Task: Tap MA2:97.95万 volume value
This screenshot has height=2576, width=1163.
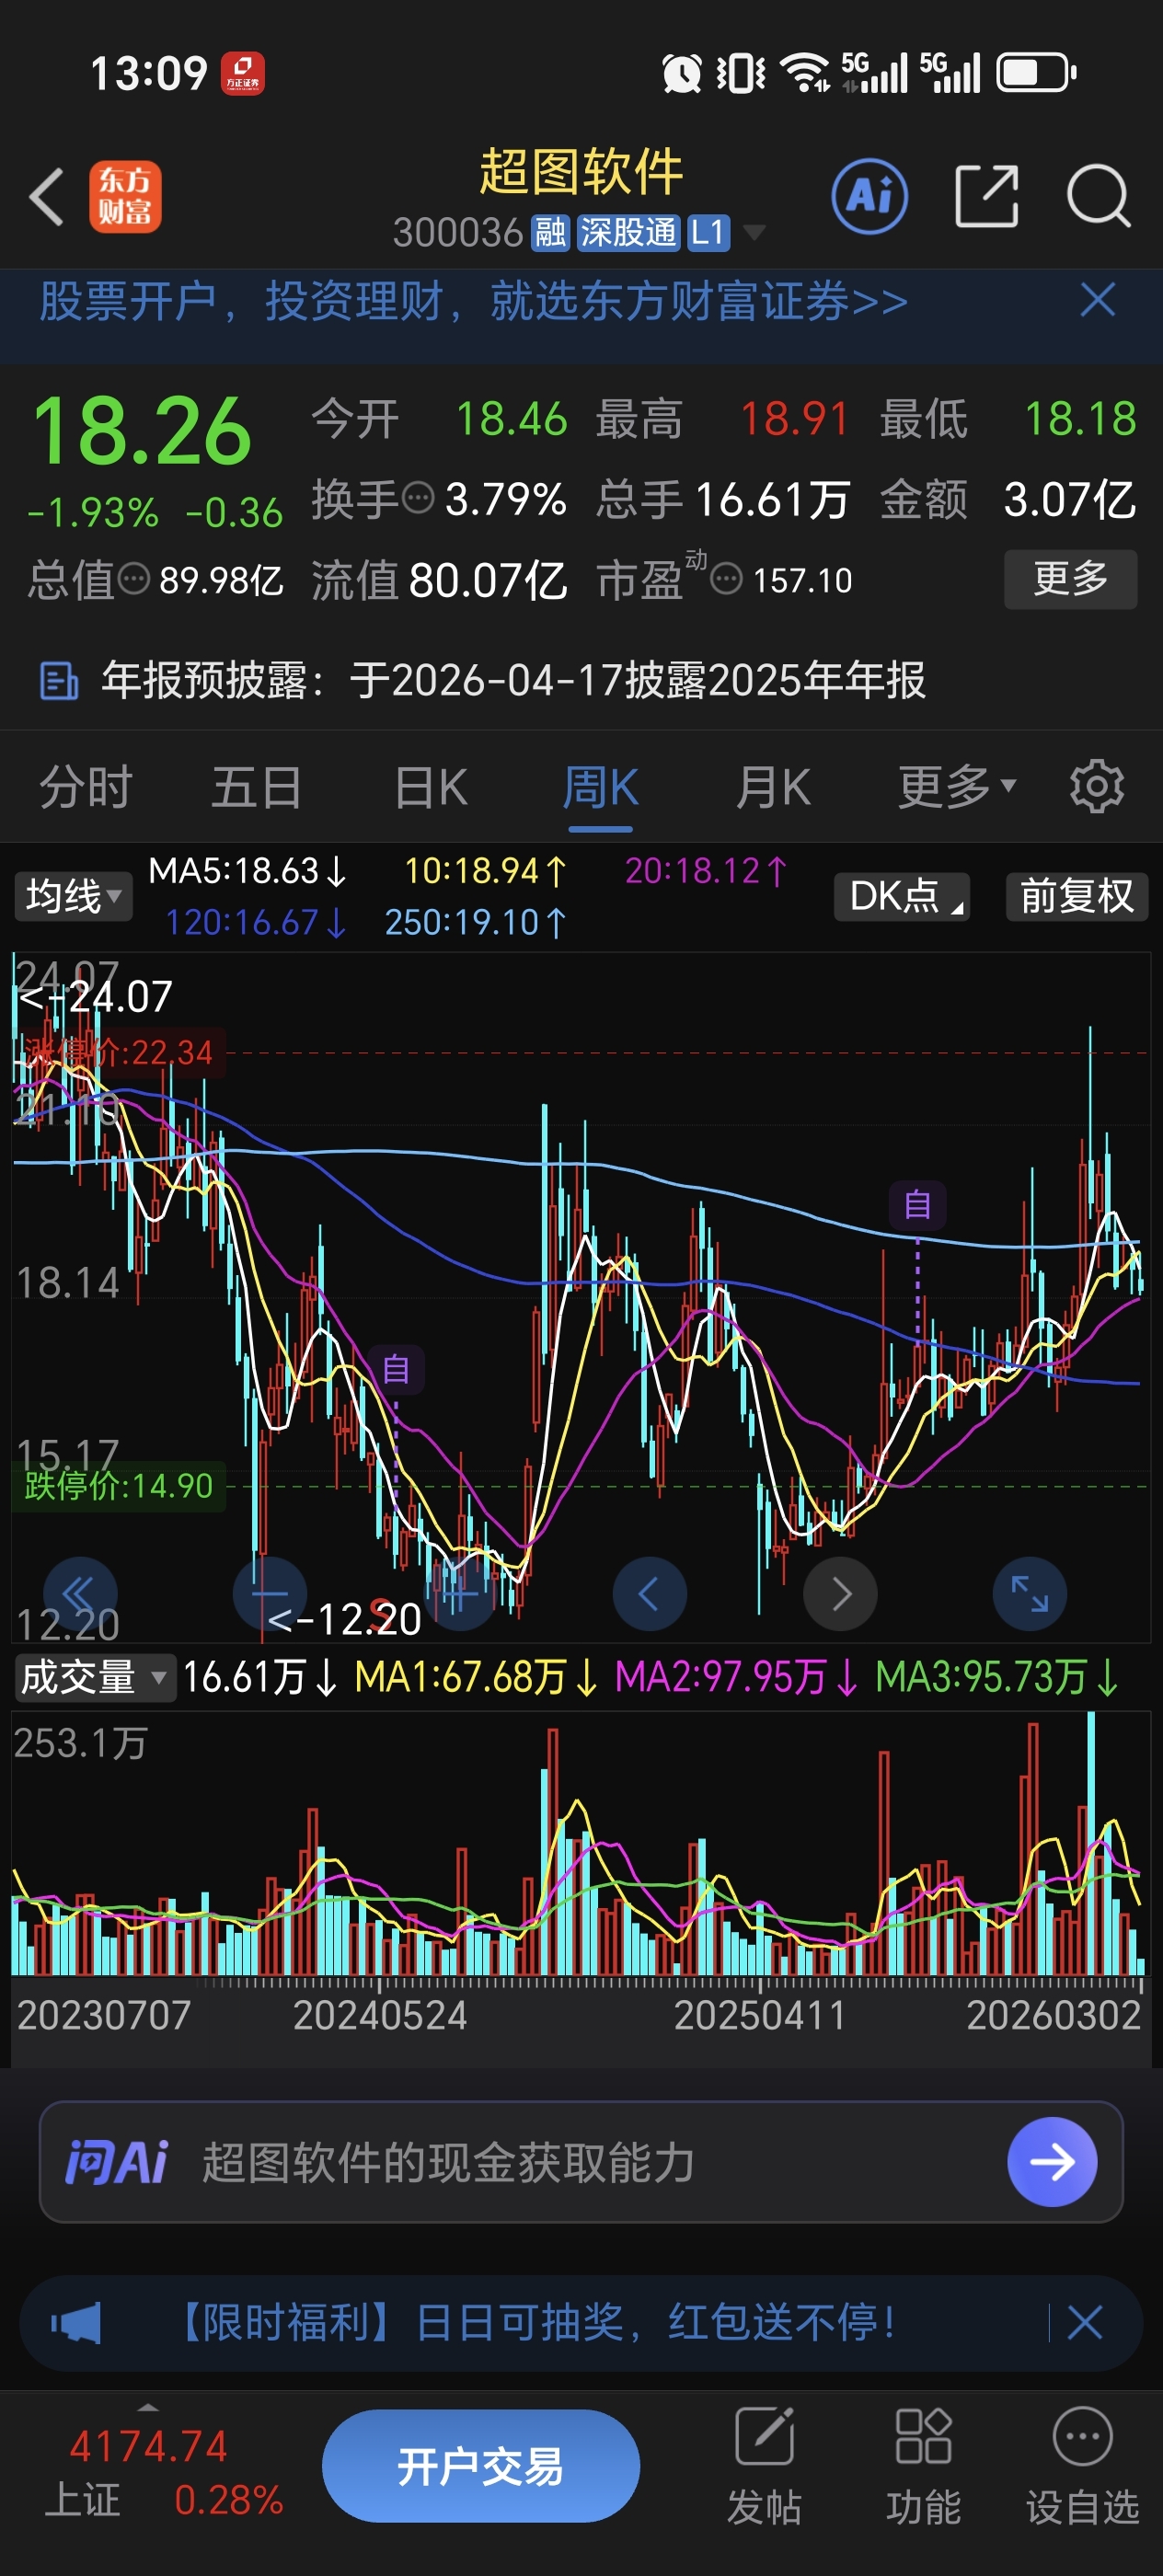Action: coord(737,1677)
